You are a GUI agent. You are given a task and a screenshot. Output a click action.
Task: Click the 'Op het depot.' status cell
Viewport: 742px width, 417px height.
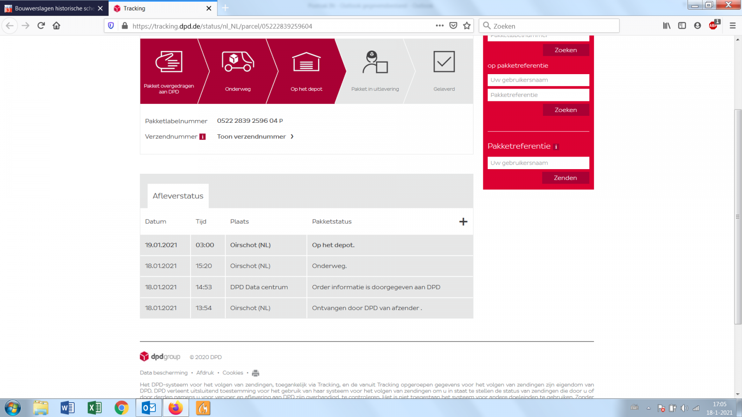[390, 245]
